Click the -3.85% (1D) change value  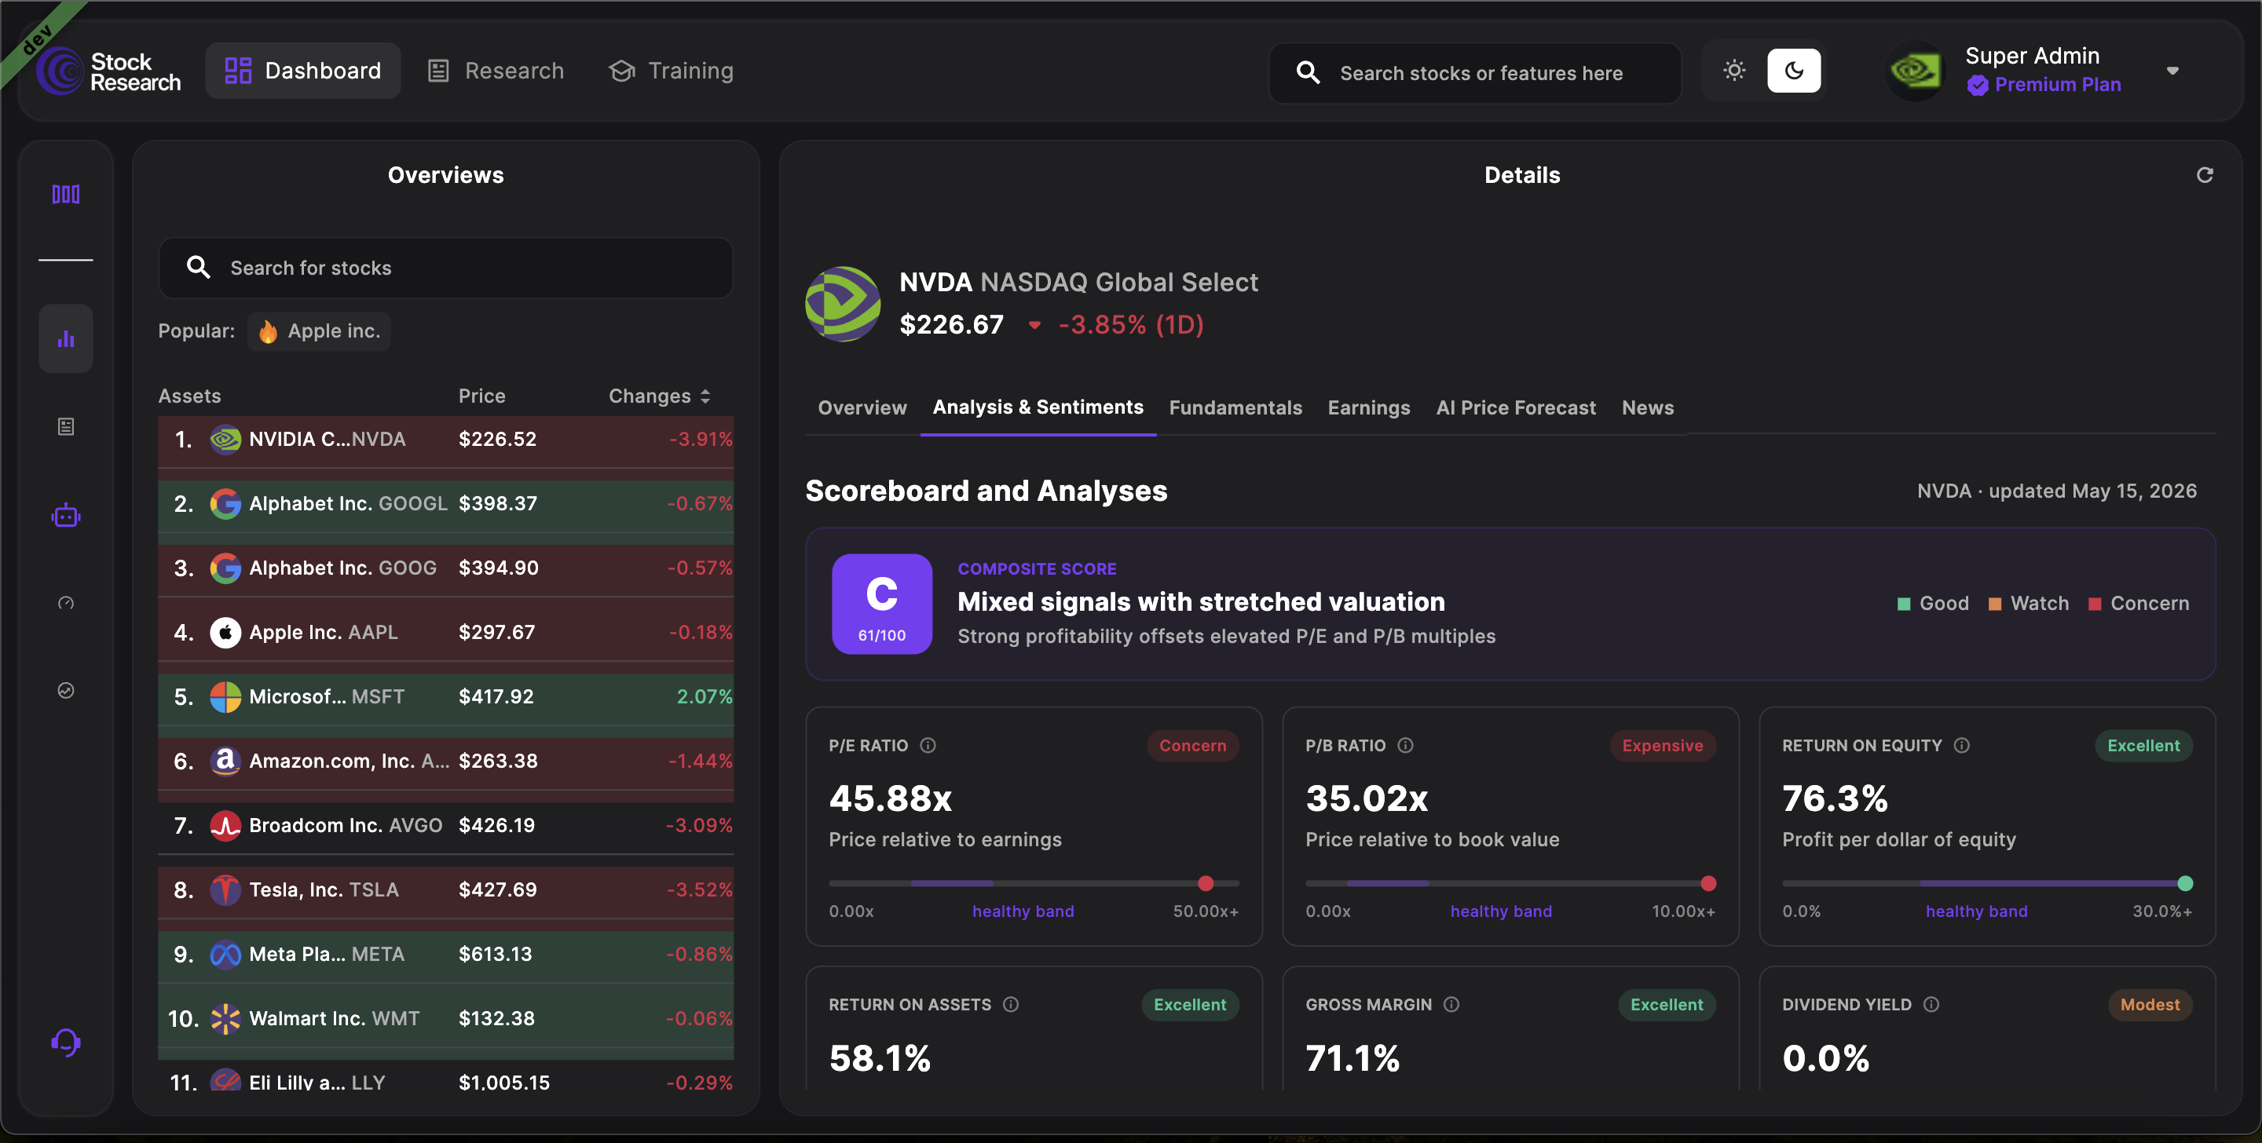point(1130,325)
